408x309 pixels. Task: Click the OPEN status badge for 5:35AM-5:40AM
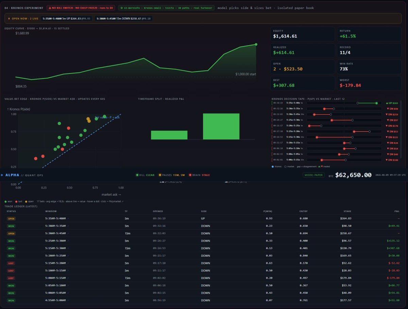coord(11,218)
